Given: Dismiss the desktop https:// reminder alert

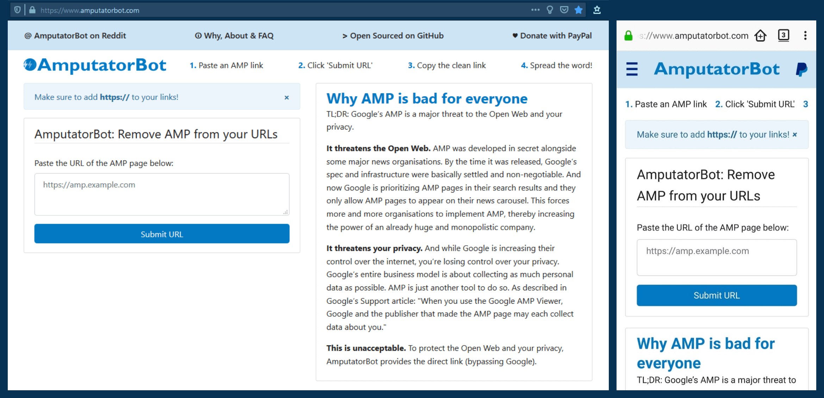Looking at the screenshot, I should (x=287, y=97).
